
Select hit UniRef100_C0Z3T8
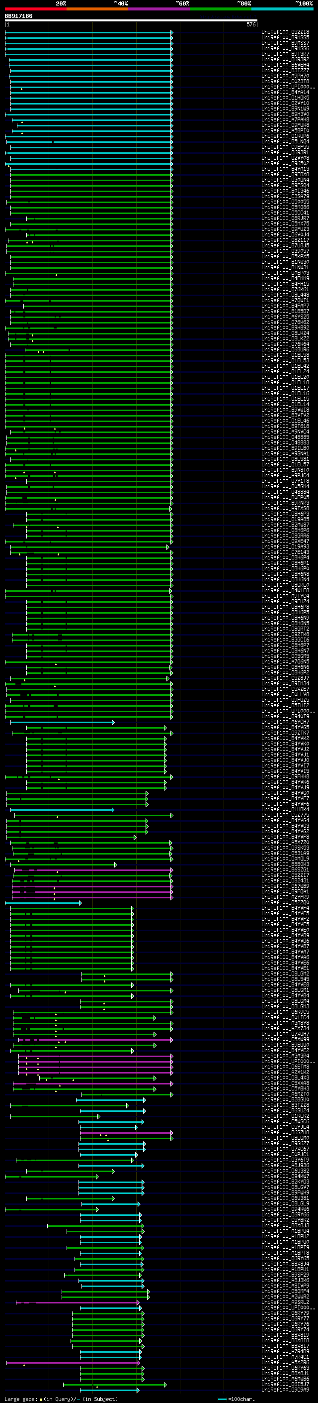pyautogui.click(x=285, y=81)
